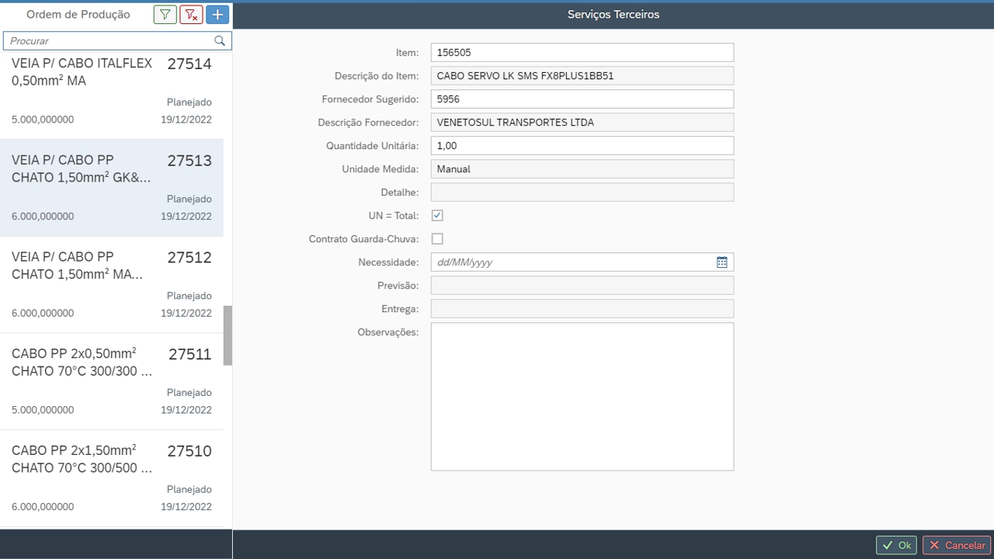
Task: Add new production order with plus icon
Action: click(x=217, y=15)
